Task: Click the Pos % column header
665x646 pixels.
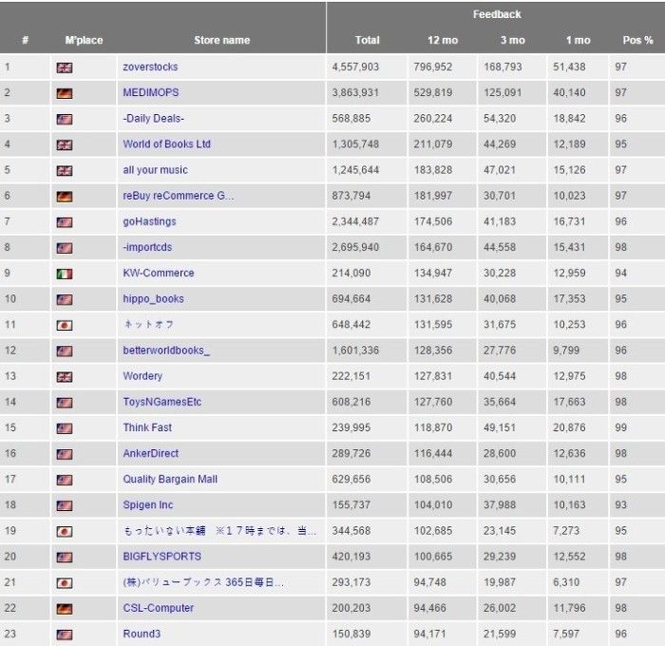Action: (637, 40)
